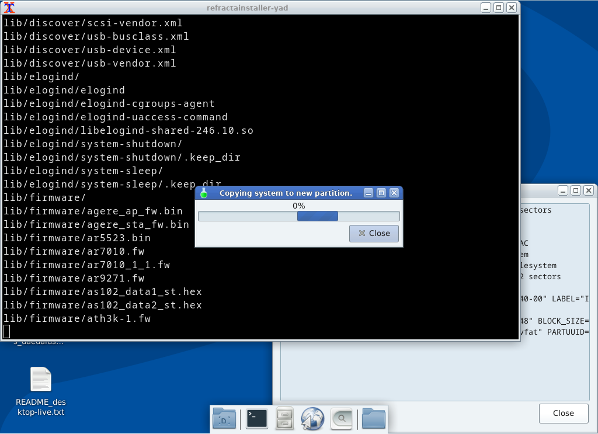Open the terminal icon in the taskbar
Viewport: 598px width, 434px height.
point(256,418)
